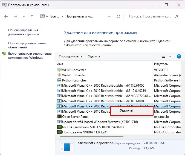Image resolution: width=185 pixels, height=155 pixels.
Task: Click the Visual C++ 2010 x86 icon
Action: pyautogui.click(x=59, y=90)
